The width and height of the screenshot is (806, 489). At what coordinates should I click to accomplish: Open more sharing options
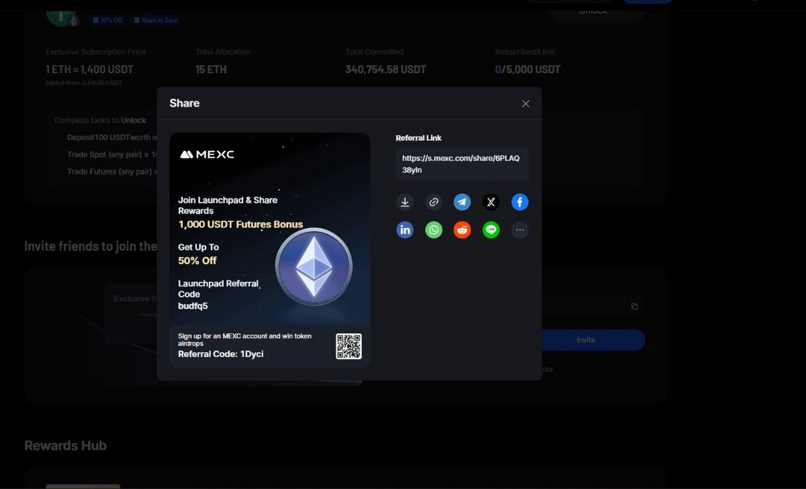[x=520, y=230]
